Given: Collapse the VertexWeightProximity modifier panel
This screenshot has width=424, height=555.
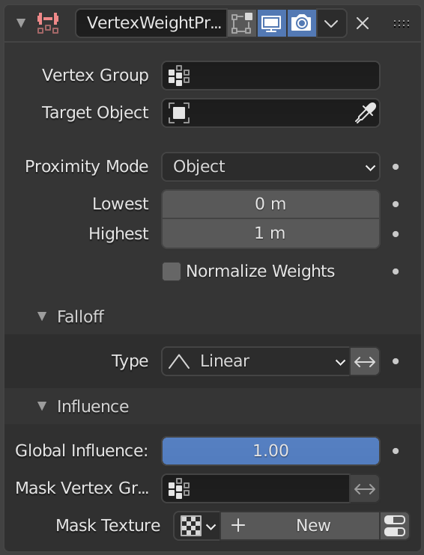Looking at the screenshot, I should tap(21, 23).
